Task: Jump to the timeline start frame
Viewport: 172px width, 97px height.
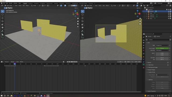Action: (x=67, y=62)
